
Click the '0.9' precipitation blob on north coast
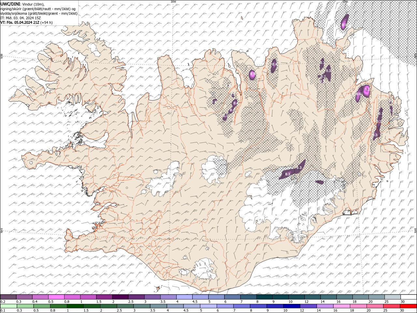pyautogui.click(x=252, y=75)
